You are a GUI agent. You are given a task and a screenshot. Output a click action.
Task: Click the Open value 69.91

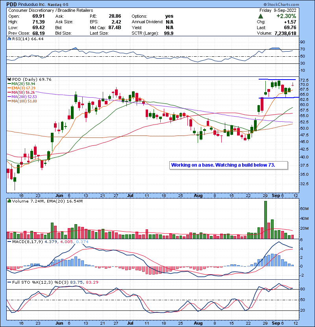[38, 16]
